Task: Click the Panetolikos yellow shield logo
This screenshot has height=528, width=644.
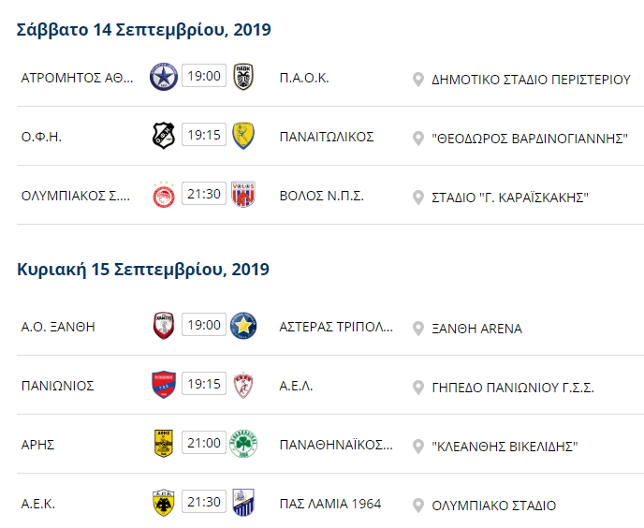Action: (243, 136)
